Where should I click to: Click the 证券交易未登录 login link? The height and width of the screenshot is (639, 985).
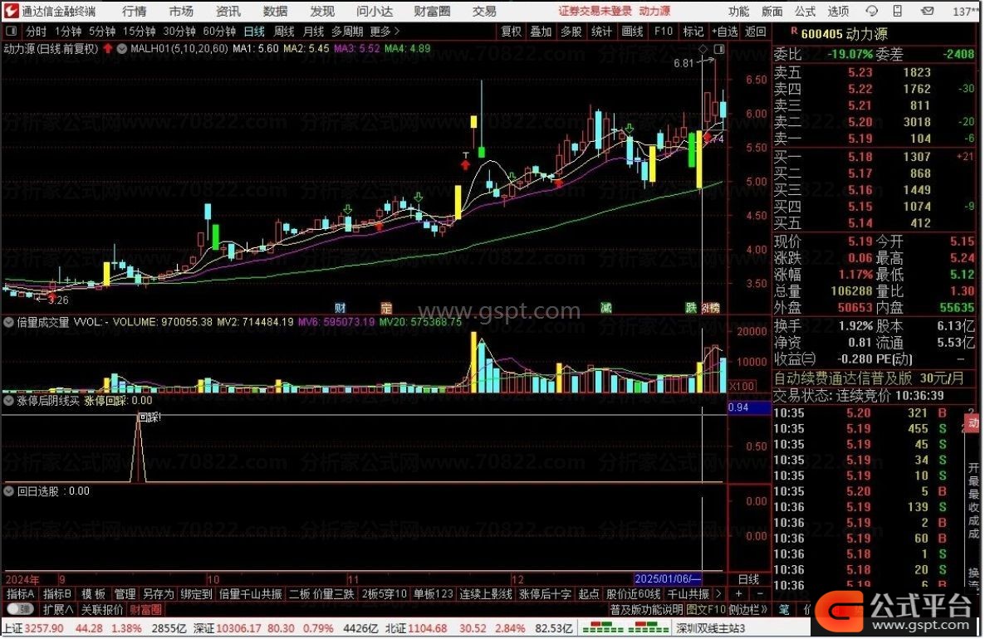pyautogui.click(x=595, y=11)
